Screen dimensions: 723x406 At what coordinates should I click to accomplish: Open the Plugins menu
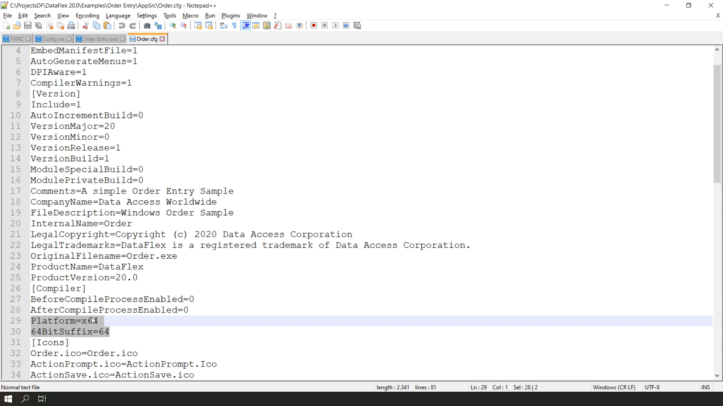click(x=230, y=15)
